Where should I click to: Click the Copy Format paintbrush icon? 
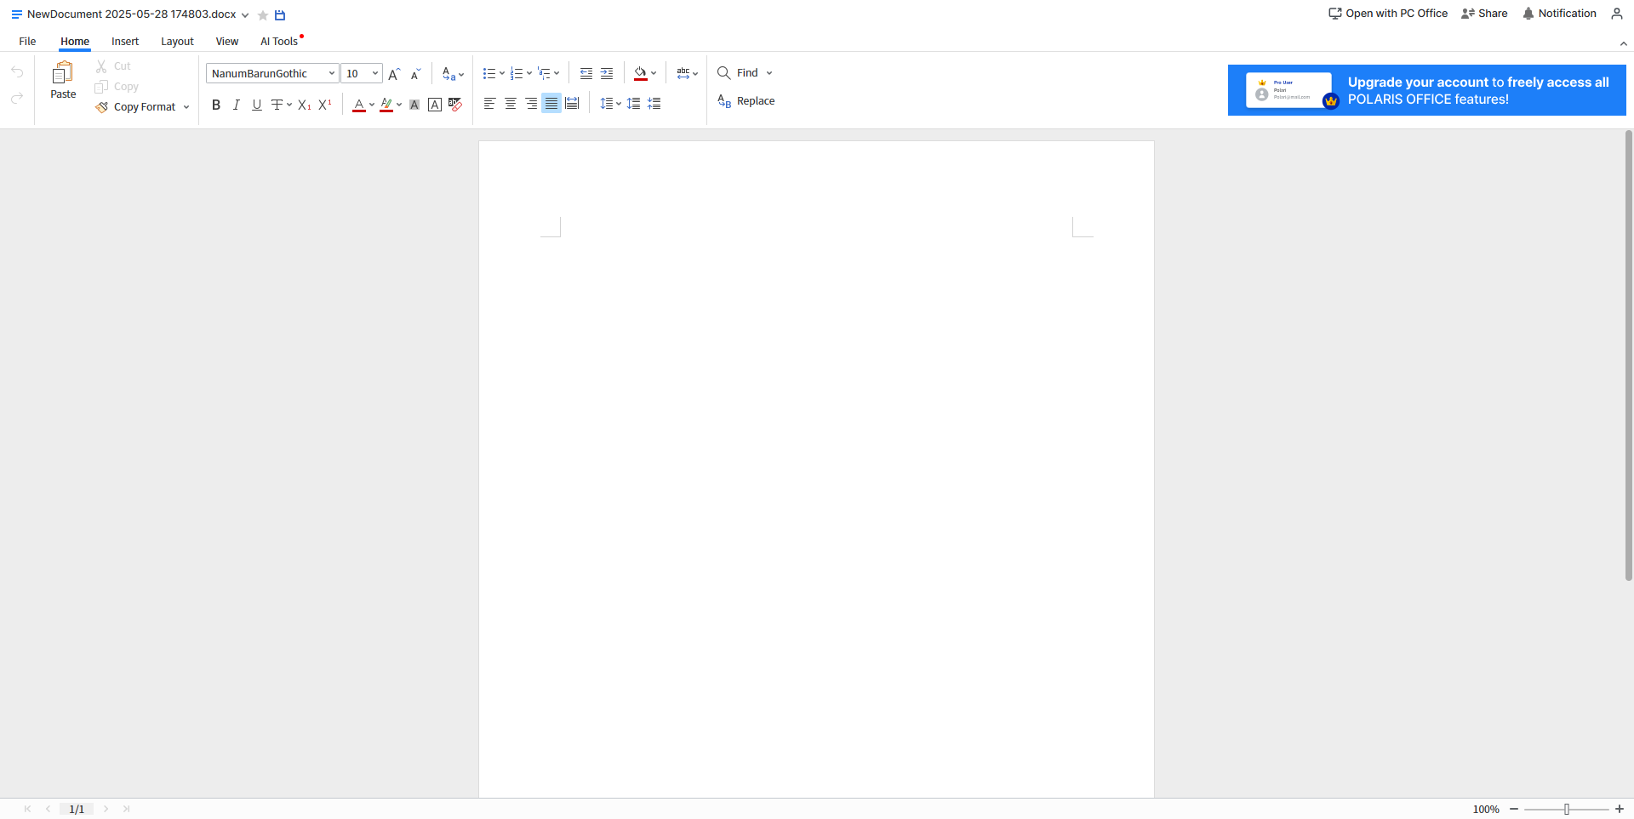[102, 107]
